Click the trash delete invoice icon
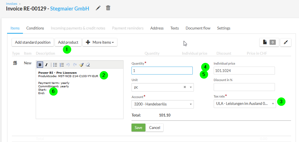Viewport: 299px width, 142px height. (x=108, y=8)
